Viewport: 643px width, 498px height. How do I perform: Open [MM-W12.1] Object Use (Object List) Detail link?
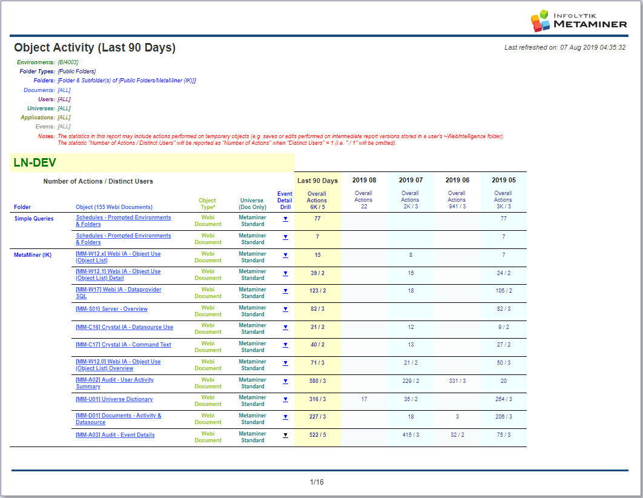coord(118,275)
